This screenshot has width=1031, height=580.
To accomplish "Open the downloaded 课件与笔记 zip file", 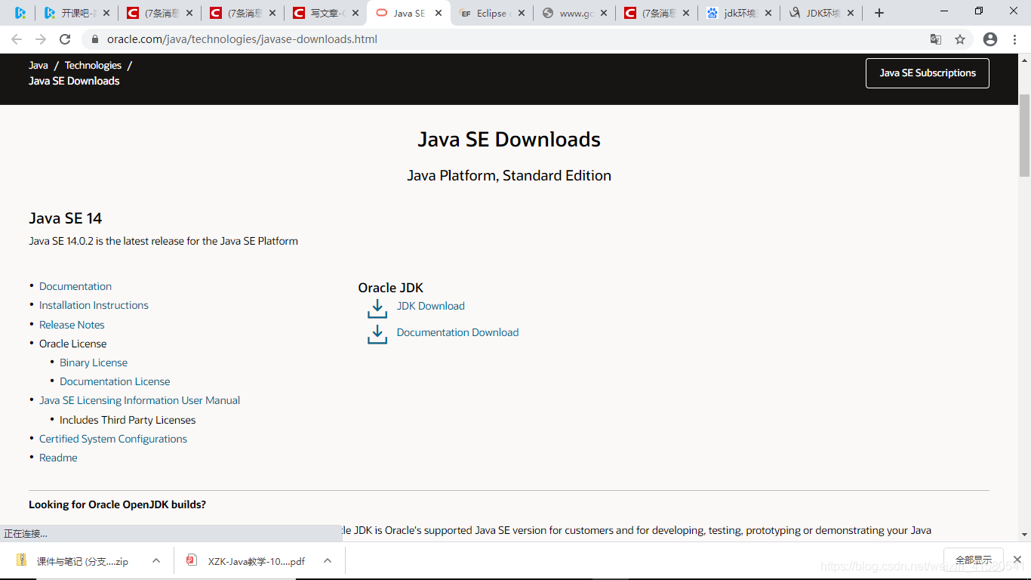I will (82, 561).
